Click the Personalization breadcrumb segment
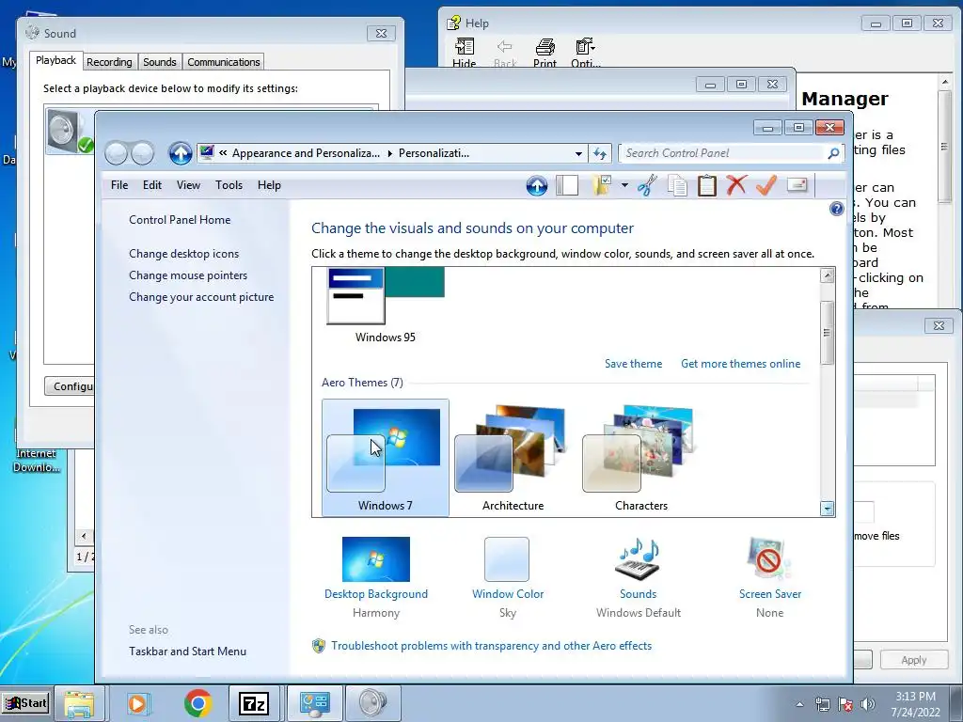 coord(434,153)
